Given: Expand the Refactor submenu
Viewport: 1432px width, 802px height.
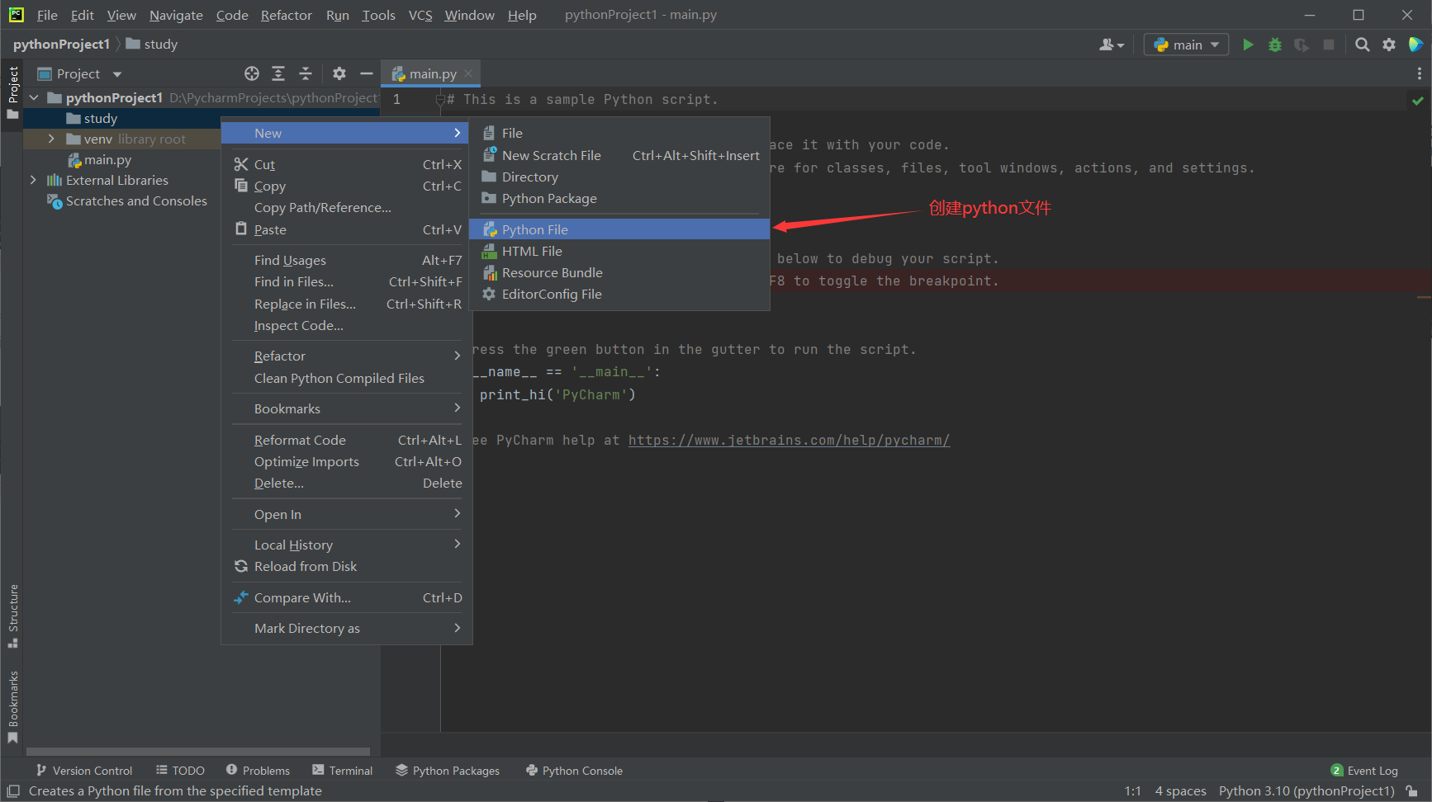Looking at the screenshot, I should [347, 356].
